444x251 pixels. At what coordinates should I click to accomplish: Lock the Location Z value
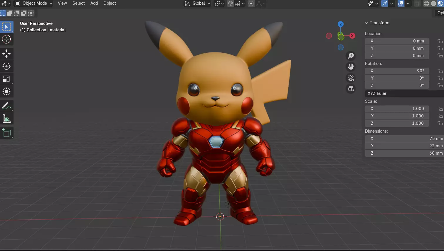click(440, 56)
